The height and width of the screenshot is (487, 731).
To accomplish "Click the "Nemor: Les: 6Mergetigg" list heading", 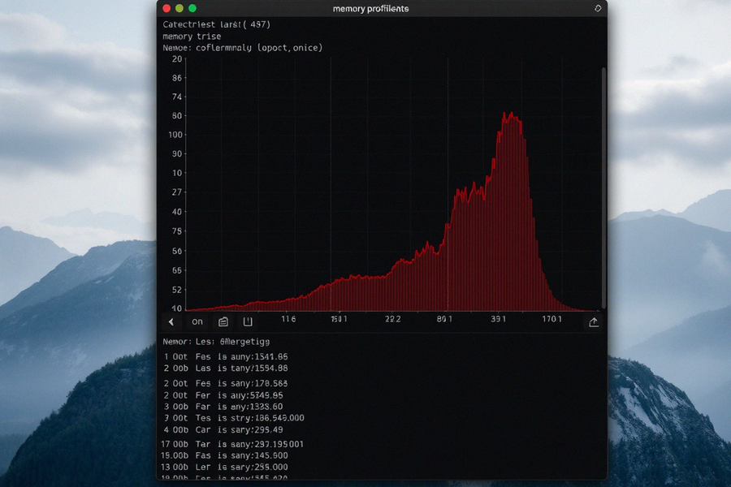I will click(216, 342).
